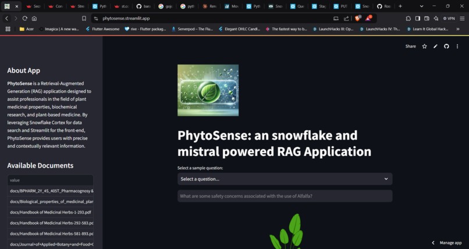The width and height of the screenshot is (469, 249).
Task: Go back to the previous page
Action: (x=6, y=19)
